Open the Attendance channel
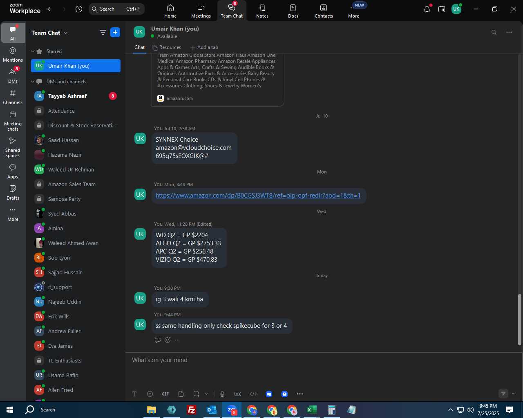The width and height of the screenshot is (523, 418). point(76,111)
